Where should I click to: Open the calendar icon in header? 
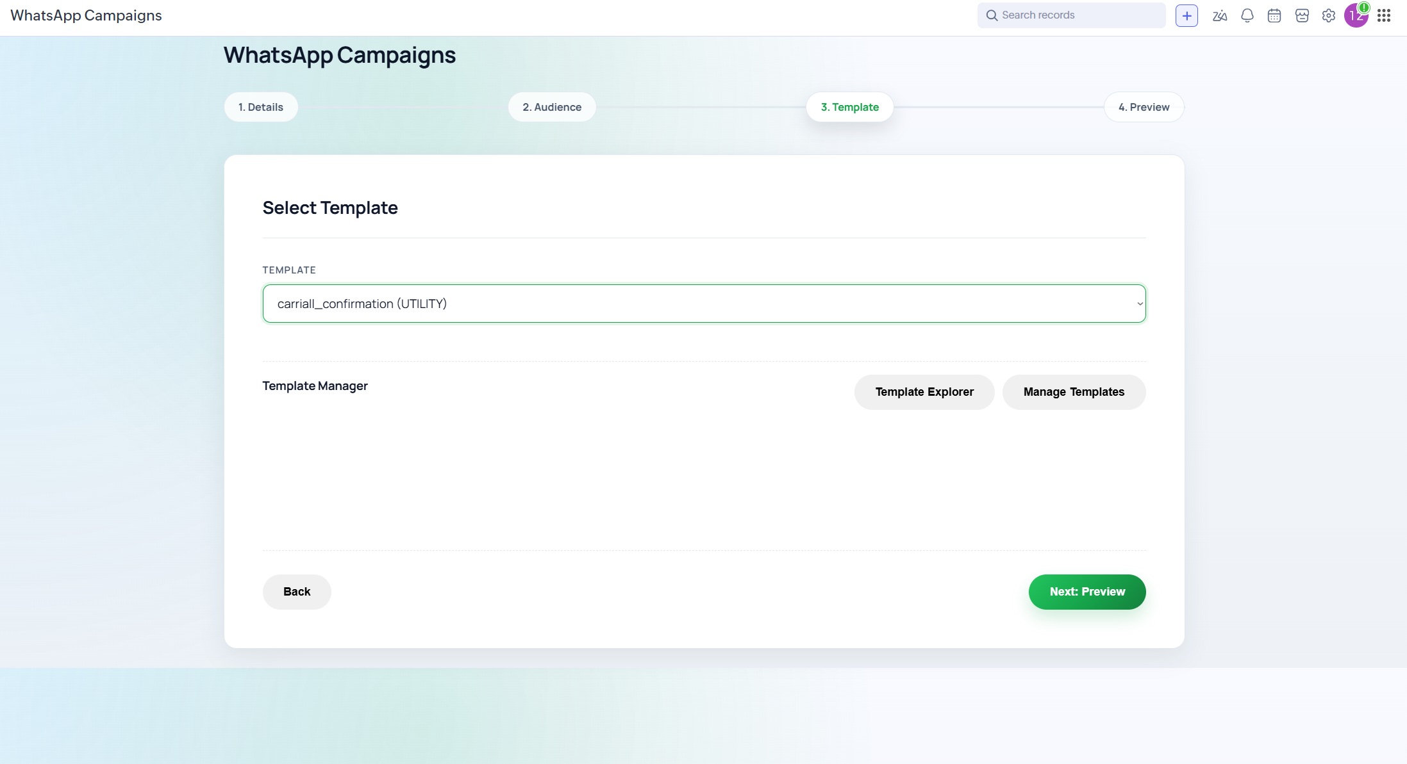tap(1274, 15)
